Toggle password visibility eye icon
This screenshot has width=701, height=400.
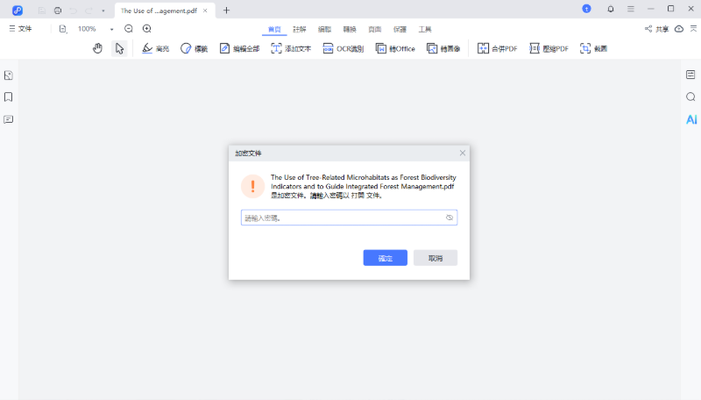click(x=449, y=218)
